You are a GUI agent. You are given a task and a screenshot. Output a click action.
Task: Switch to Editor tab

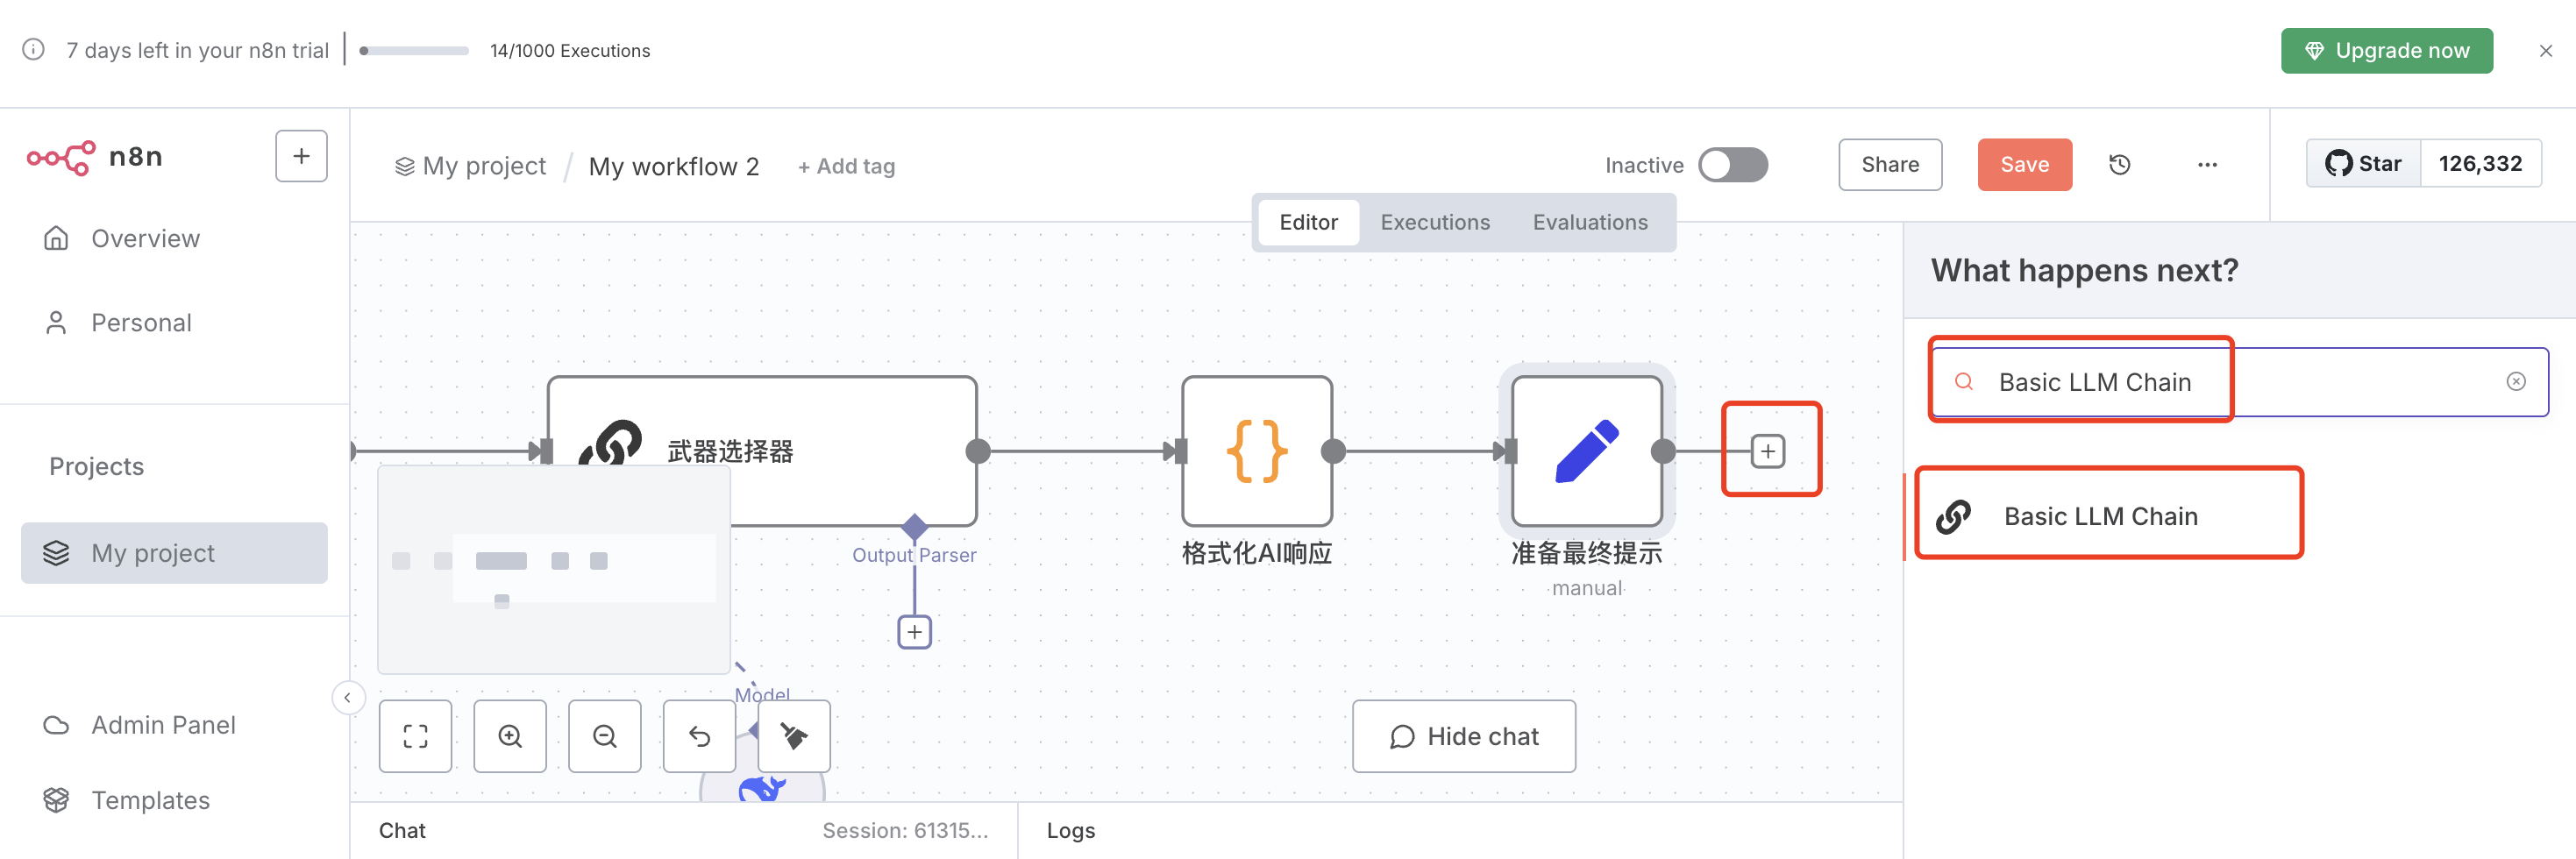pyautogui.click(x=1308, y=222)
